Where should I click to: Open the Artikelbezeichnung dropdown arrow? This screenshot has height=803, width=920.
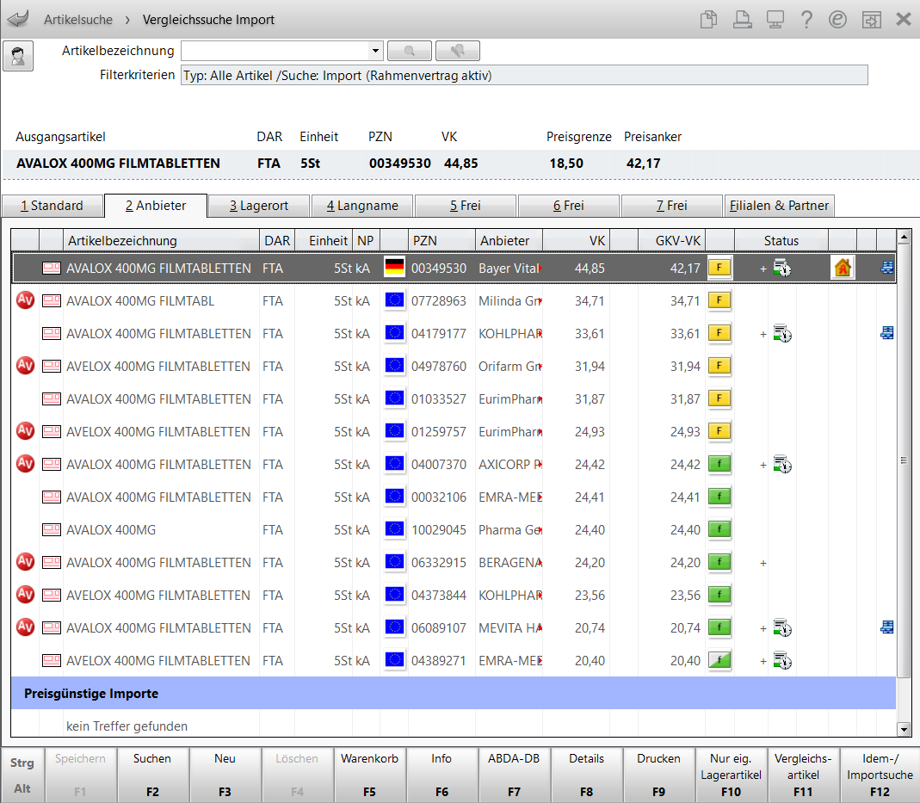point(375,51)
